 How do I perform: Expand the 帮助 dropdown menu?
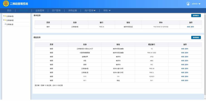107,11
